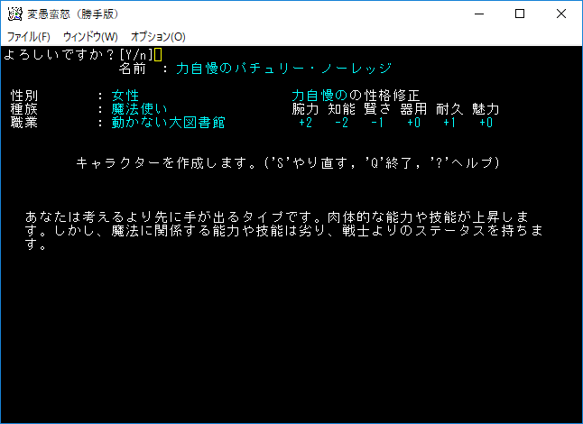The width and height of the screenshot is (583, 424).
Task: Click the -2 value under 知能
Action: [x=341, y=123]
